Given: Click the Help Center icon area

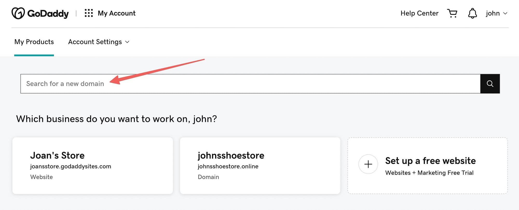Looking at the screenshot, I should click(x=419, y=13).
